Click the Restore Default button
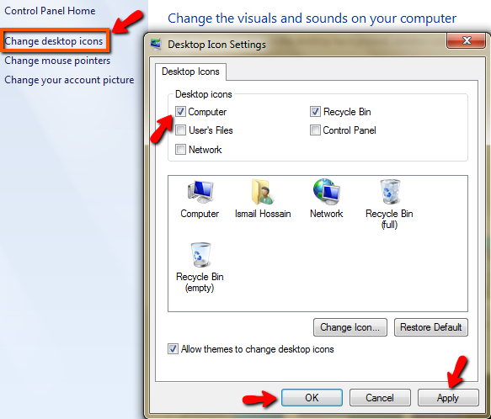 (431, 327)
